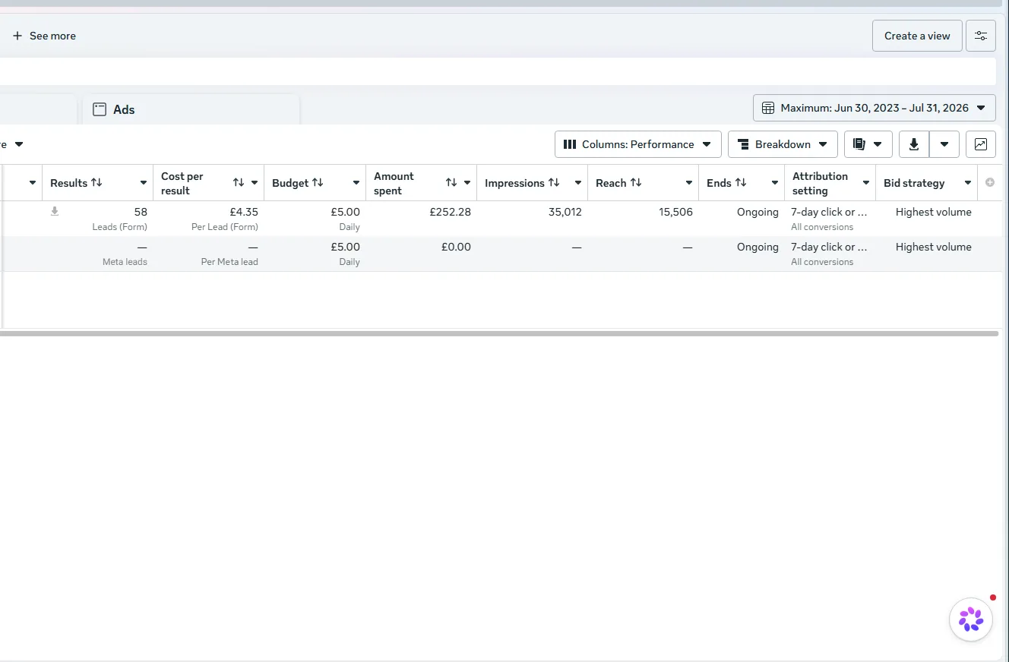The image size is (1009, 662).
Task: Expand the export options arrow
Action: coord(944,144)
